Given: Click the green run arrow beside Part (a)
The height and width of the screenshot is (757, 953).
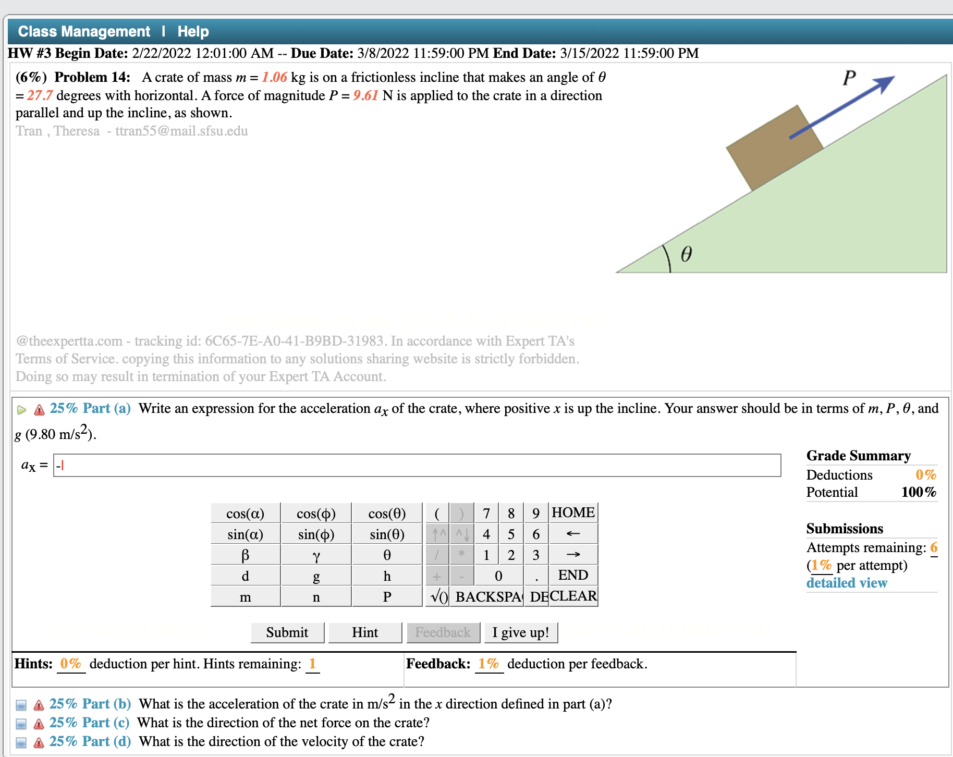Looking at the screenshot, I should point(22,409).
